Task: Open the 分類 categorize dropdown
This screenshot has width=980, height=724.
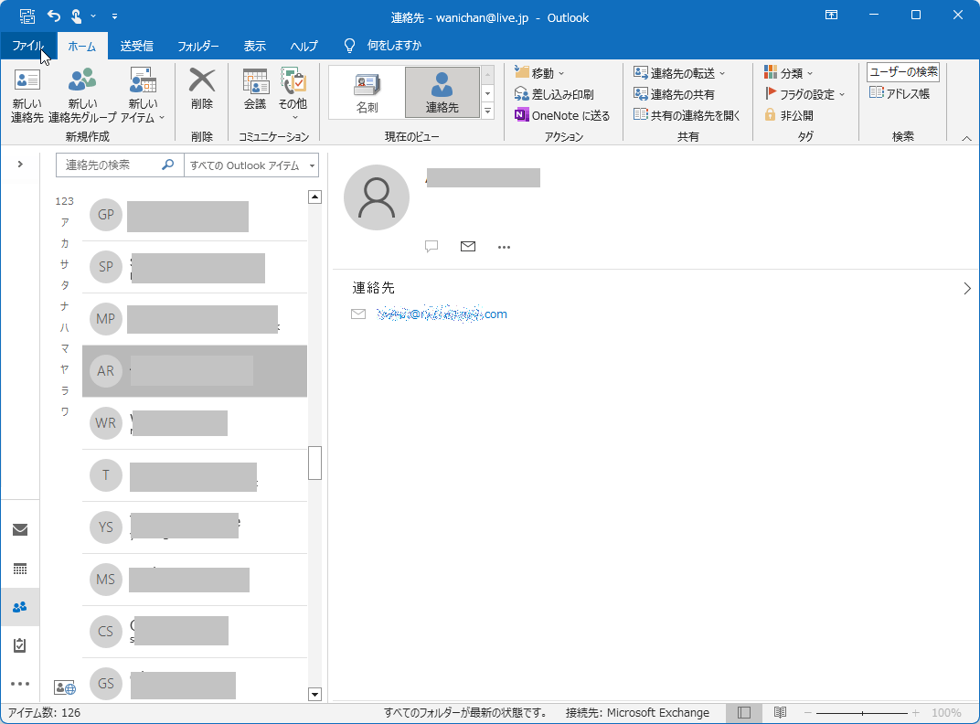Action: 788,73
